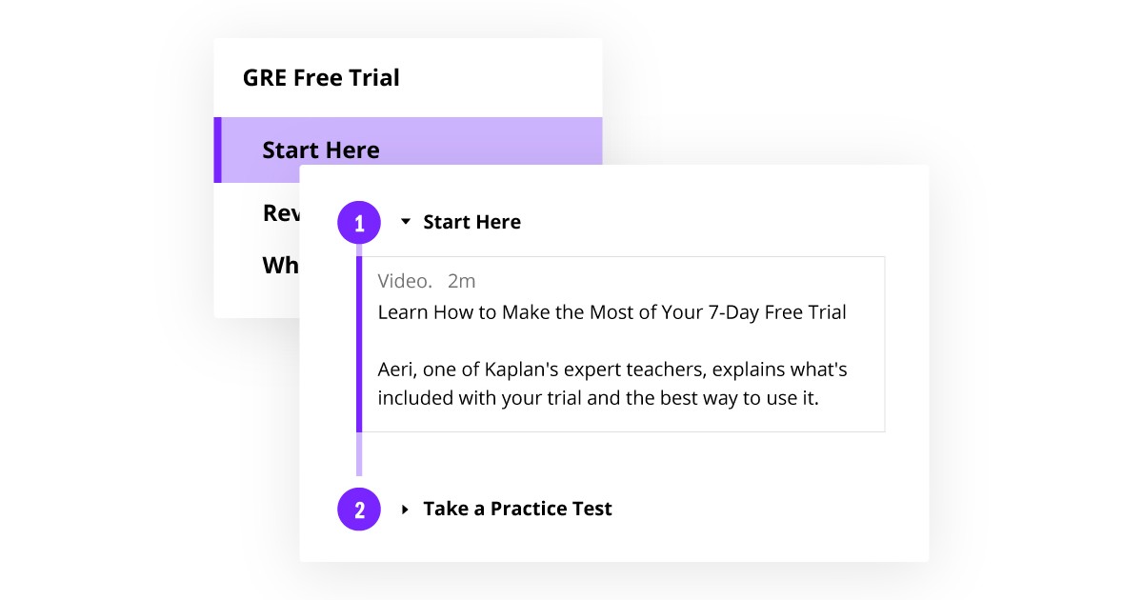
Task: Click the description mentioning Aeri, Kaplan's teacher
Action: (612, 369)
